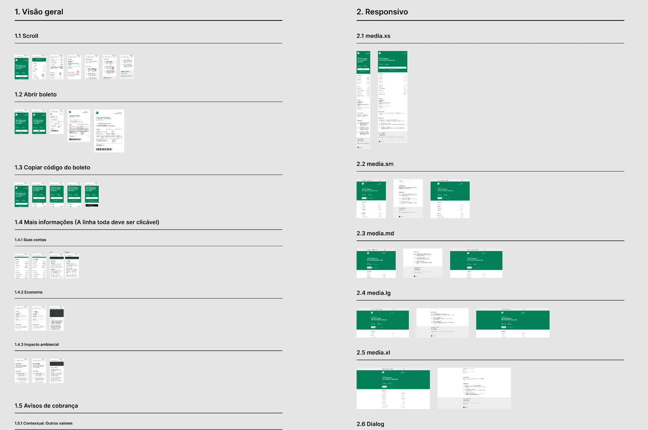
Task: Click the '1.5 Avisos de cobrança' heading
Action: (46, 406)
